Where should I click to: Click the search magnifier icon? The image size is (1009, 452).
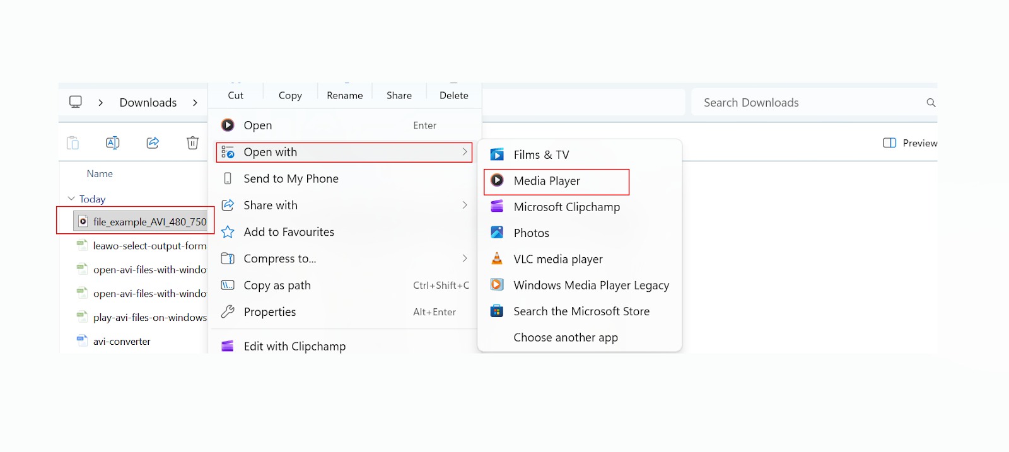click(931, 103)
